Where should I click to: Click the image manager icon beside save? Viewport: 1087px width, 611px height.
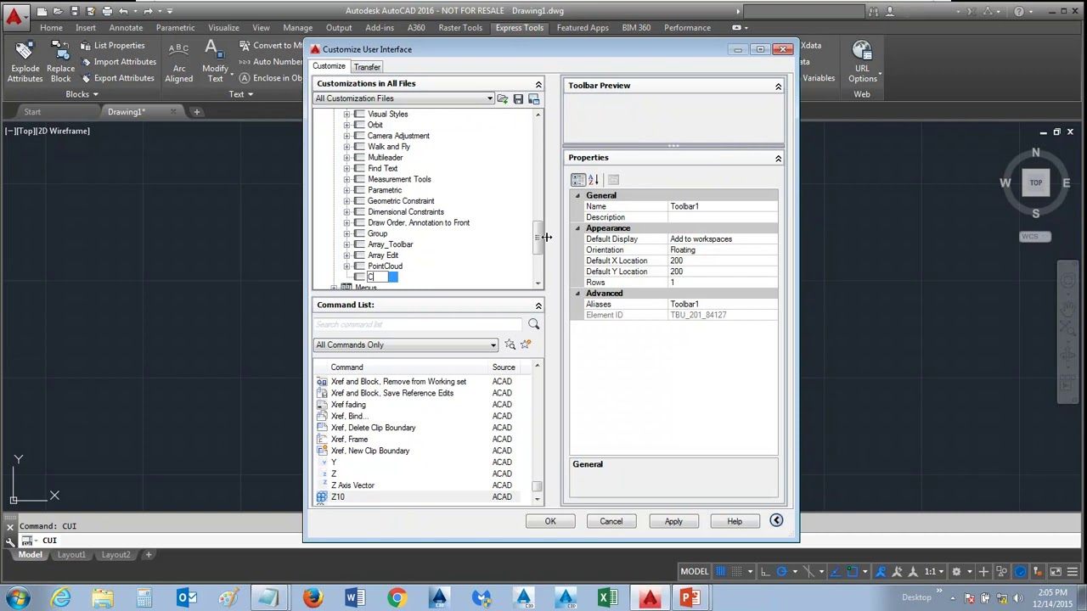(534, 99)
